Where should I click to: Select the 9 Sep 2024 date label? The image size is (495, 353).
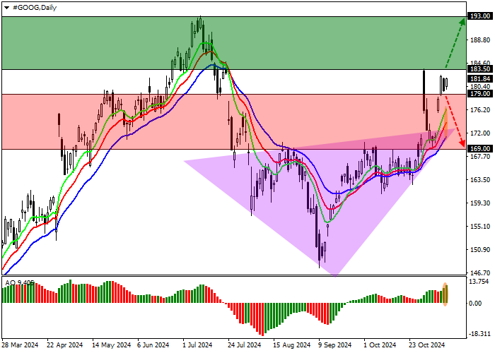click(334, 345)
